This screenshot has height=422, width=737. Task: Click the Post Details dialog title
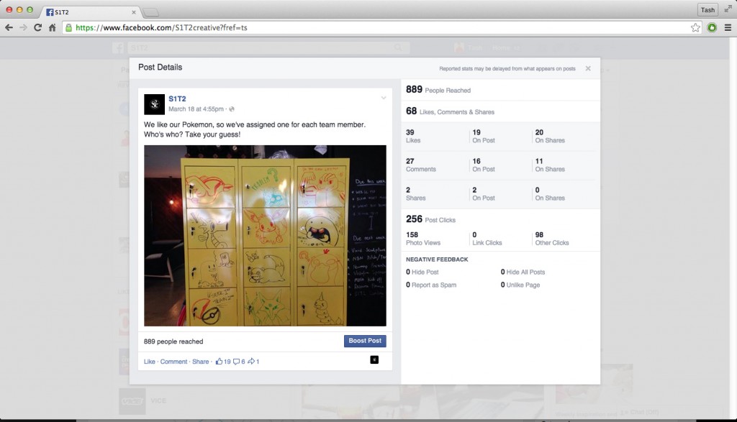pyautogui.click(x=160, y=67)
